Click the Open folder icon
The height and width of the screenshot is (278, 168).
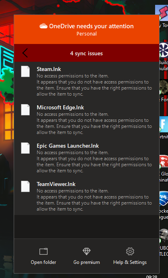coord(44,251)
